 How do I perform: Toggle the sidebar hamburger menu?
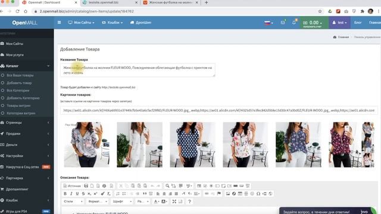point(60,23)
